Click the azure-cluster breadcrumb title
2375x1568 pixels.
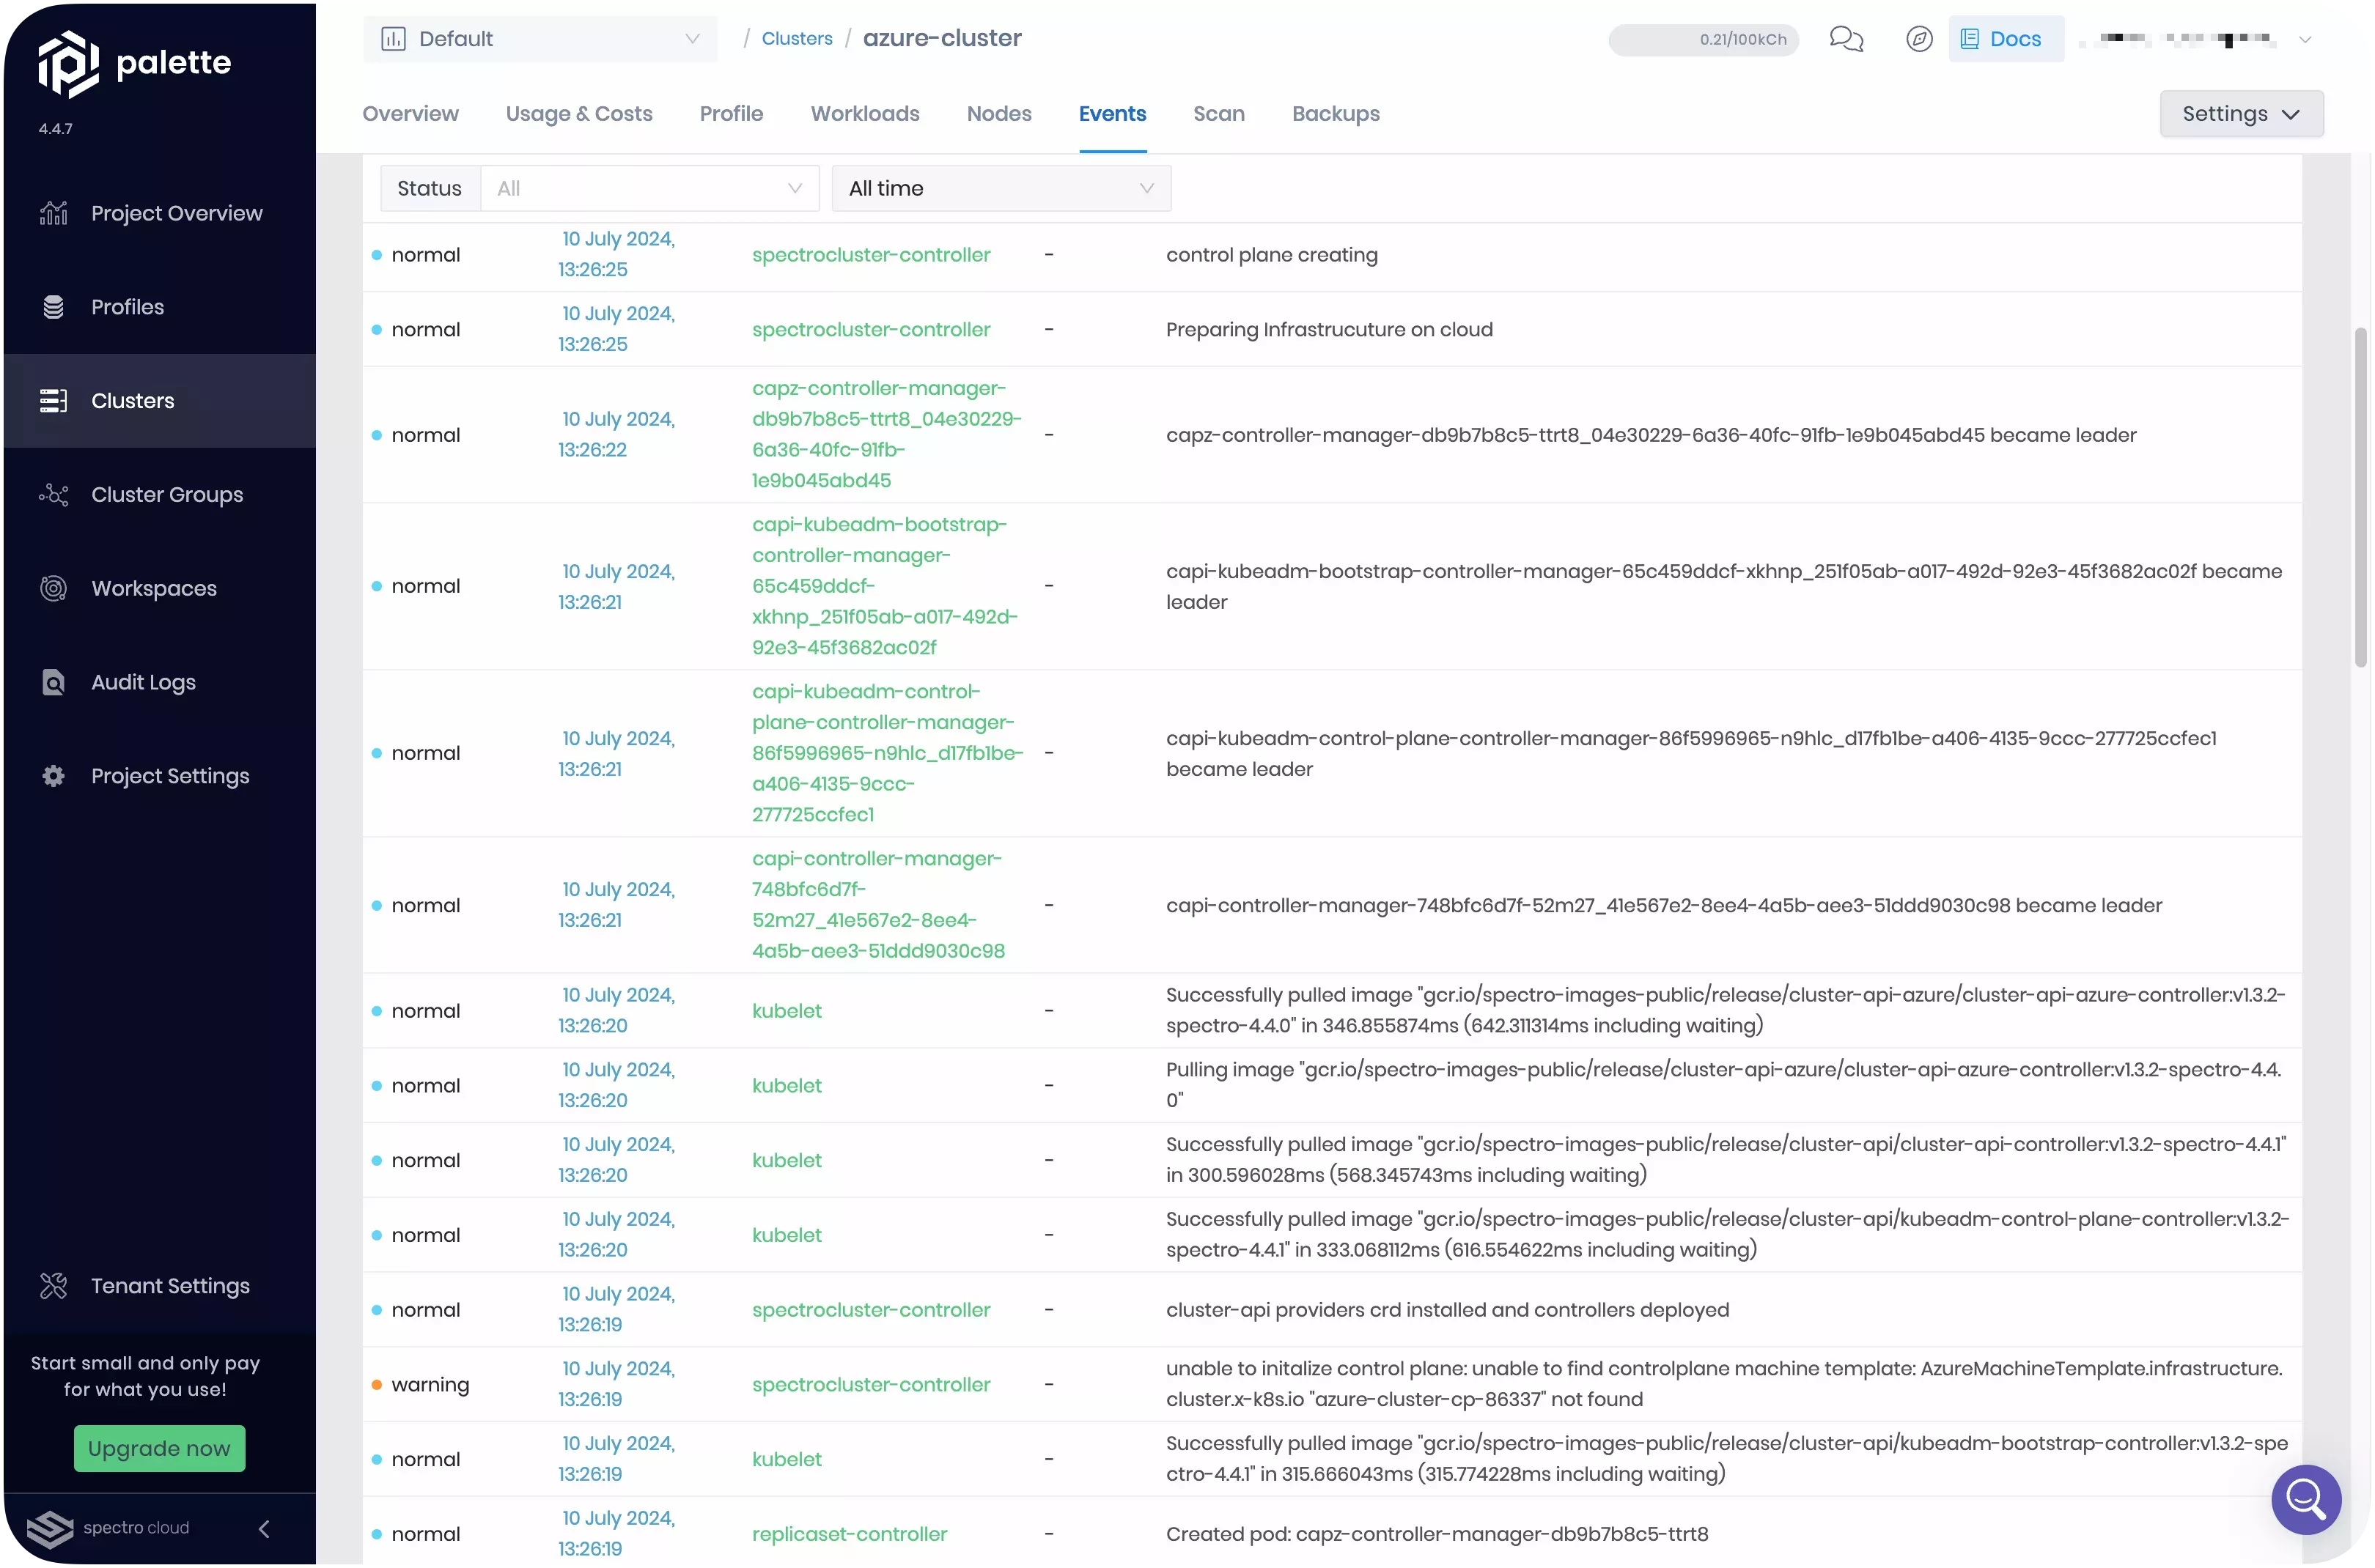(941, 38)
